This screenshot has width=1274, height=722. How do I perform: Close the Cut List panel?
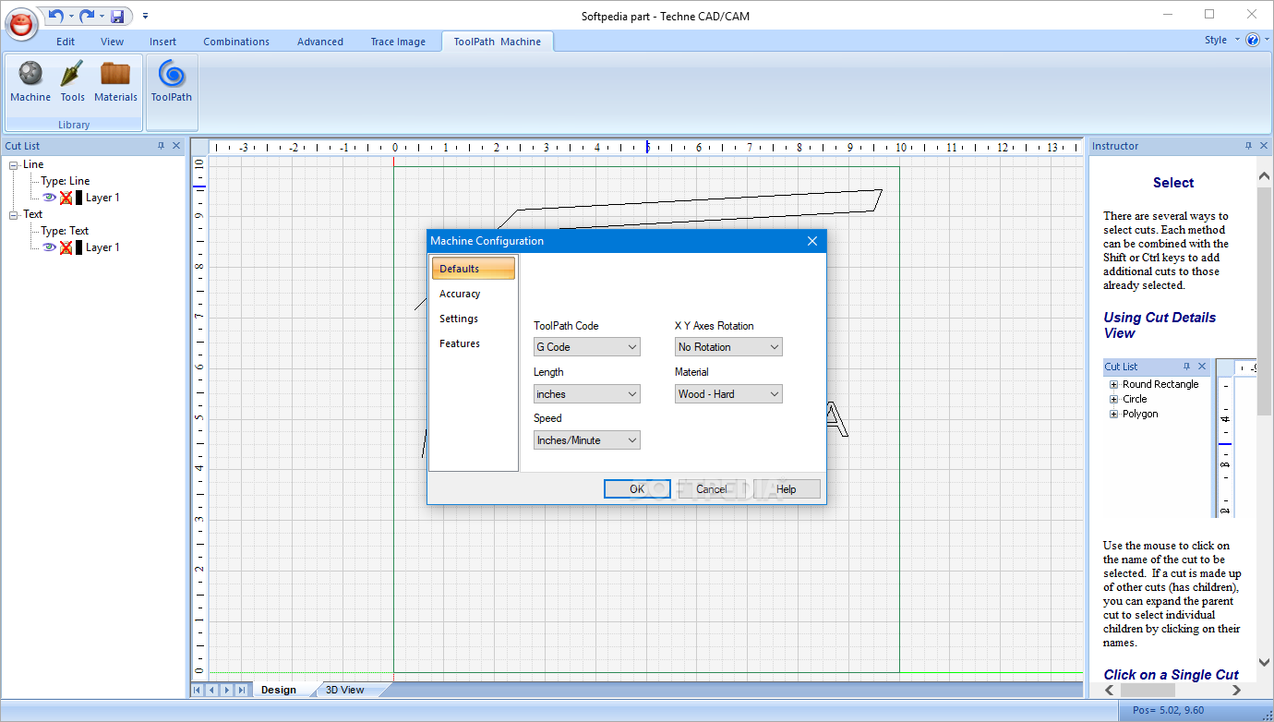pos(176,146)
